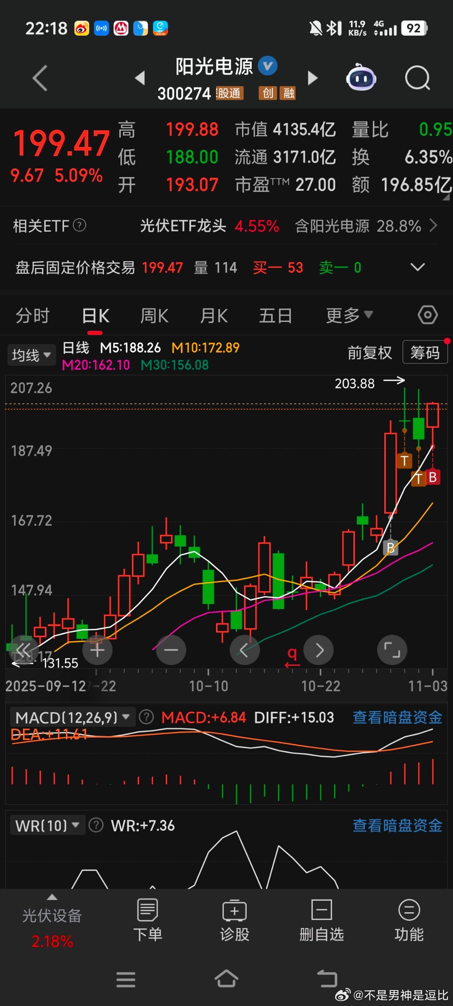Move chart right with round arrow button
The width and height of the screenshot is (453, 1006).
click(319, 650)
